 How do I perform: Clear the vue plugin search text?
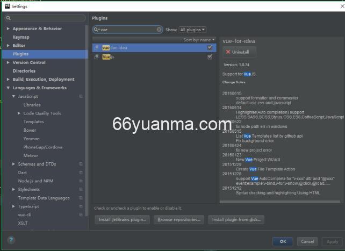point(159,30)
